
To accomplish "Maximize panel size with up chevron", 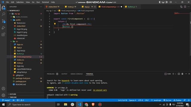I will (186, 74).
